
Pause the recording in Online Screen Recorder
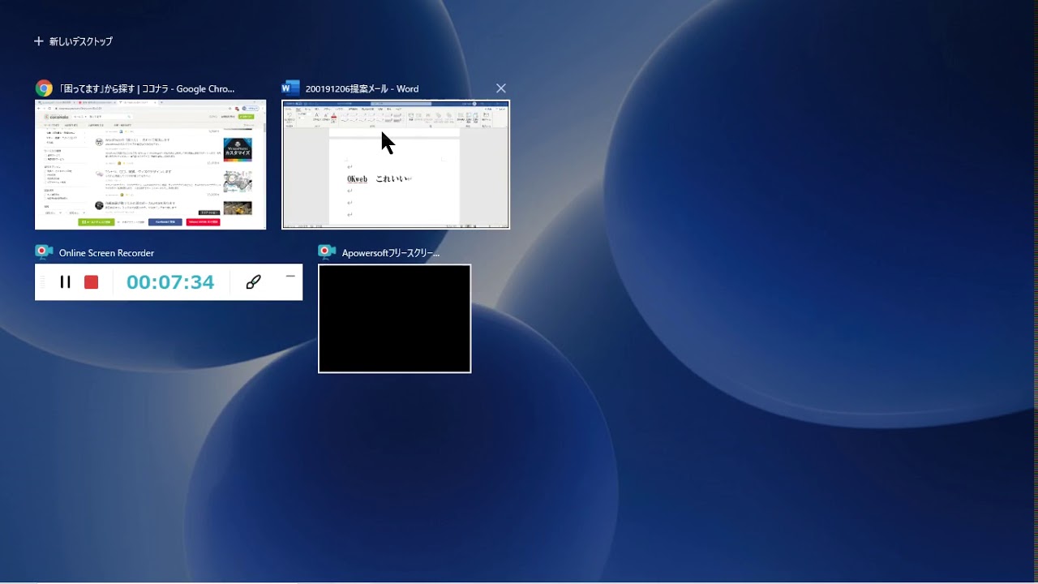66,282
